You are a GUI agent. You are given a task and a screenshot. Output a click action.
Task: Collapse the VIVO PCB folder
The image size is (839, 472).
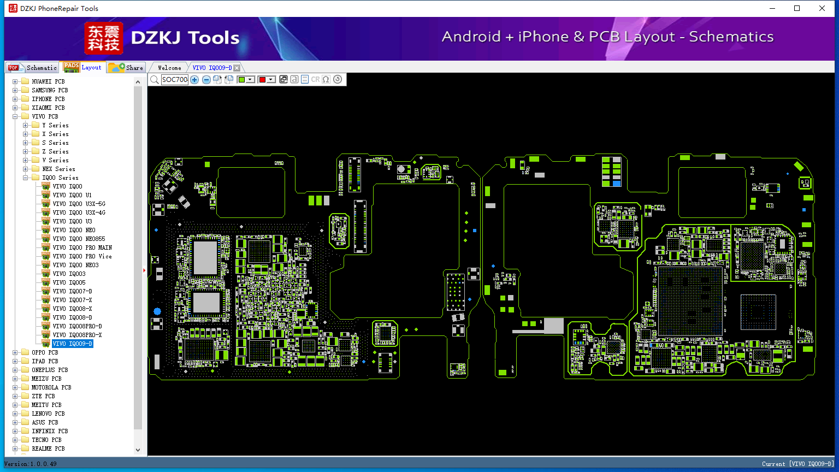coord(15,116)
